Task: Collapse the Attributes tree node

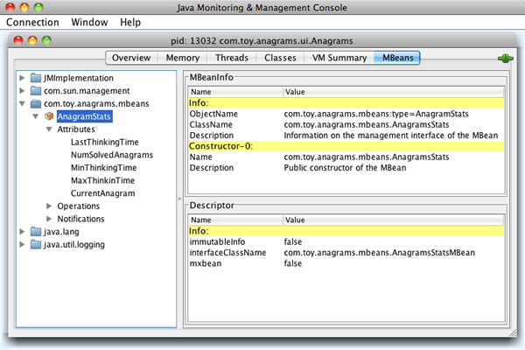Action: coord(49,129)
